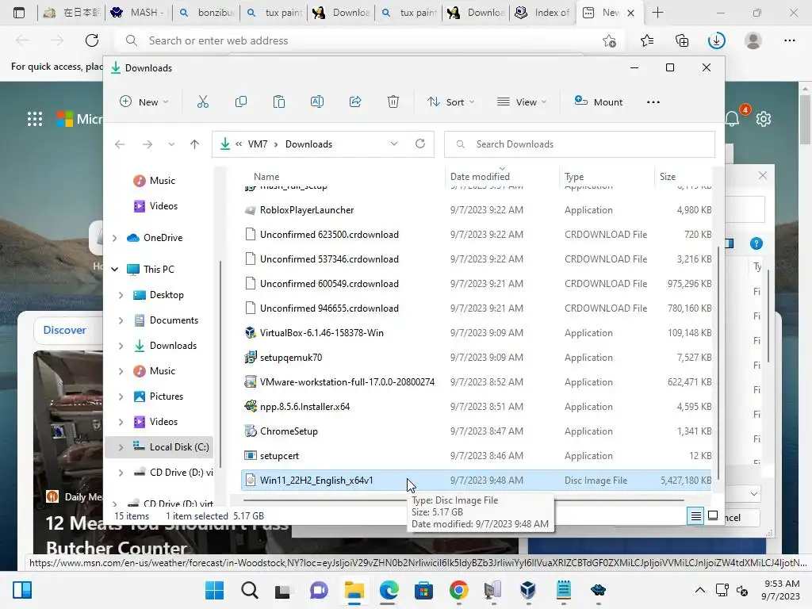
Task: Switch to the Index of browser tab
Action: (x=542, y=13)
